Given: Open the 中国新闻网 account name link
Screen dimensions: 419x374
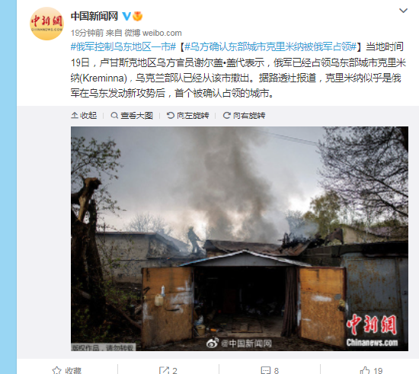Looking at the screenshot, I should pyautogui.click(x=94, y=16).
